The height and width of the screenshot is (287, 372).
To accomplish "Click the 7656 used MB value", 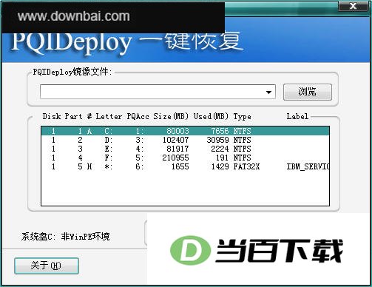I will tap(220, 131).
